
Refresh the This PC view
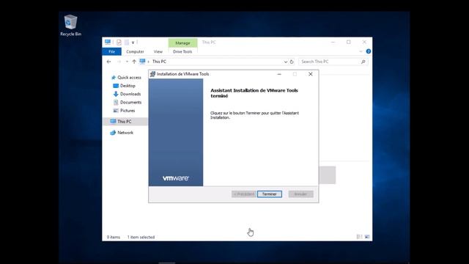(292, 62)
